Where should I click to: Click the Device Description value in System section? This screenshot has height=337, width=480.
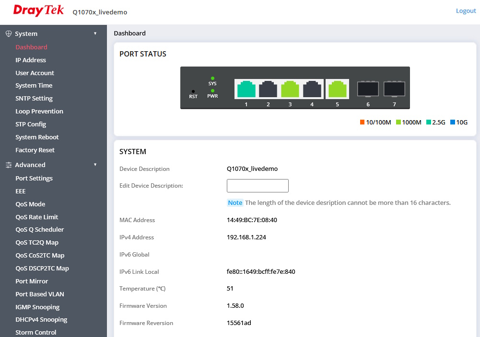pos(252,168)
